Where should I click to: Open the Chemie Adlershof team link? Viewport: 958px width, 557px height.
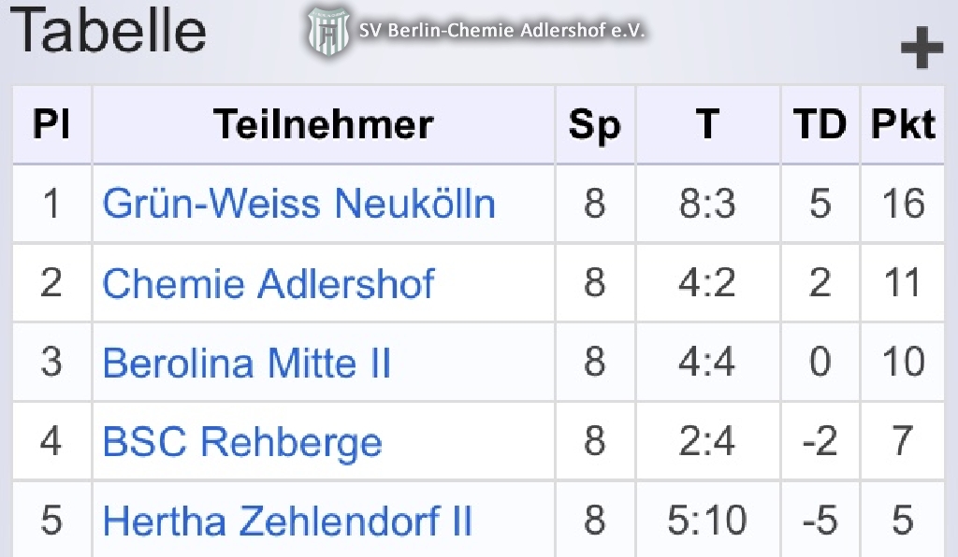coord(269,284)
